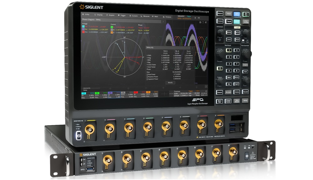Toggle channel 5 button in the Vertical section
This screenshot has width=313, height=180.
pos(237,50)
